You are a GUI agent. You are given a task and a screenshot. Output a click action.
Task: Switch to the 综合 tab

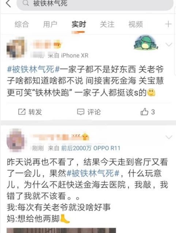[x=22, y=24]
